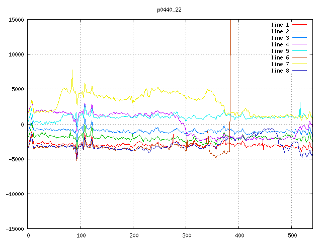322x242 pixels.
Task: Click the 15000 y-axis tick label
Action: [15, 20]
